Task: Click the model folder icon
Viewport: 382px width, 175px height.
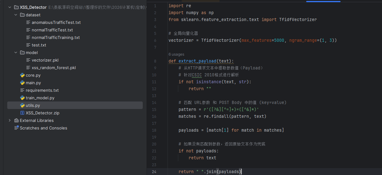Action: tap(22, 52)
